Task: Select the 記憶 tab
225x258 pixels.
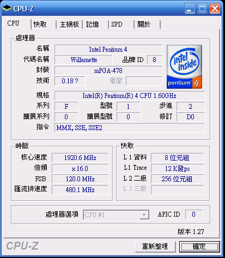Action: pos(96,24)
